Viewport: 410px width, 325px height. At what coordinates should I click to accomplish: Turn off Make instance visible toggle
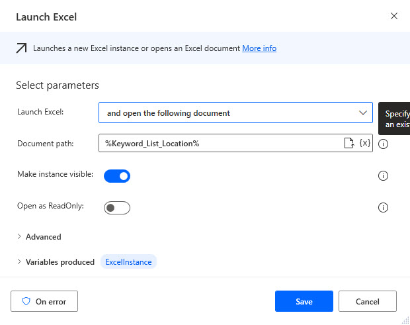(117, 176)
